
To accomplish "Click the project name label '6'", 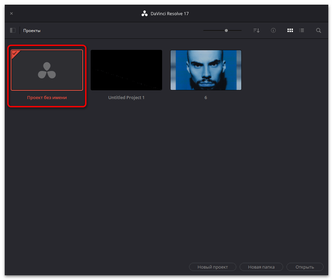I will point(206,98).
